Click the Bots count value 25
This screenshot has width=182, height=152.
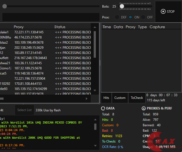(114, 7)
